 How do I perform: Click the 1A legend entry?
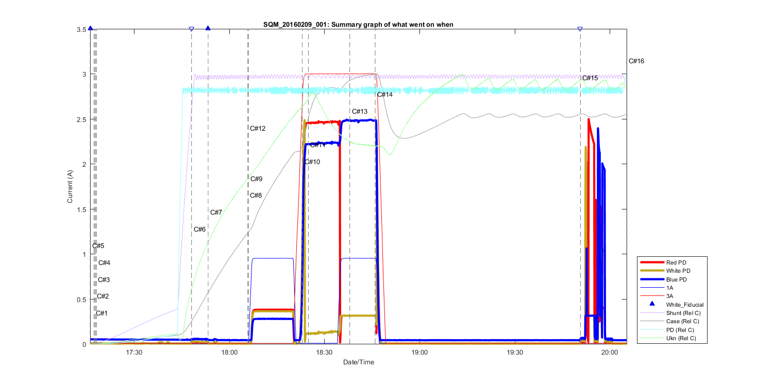coord(670,288)
